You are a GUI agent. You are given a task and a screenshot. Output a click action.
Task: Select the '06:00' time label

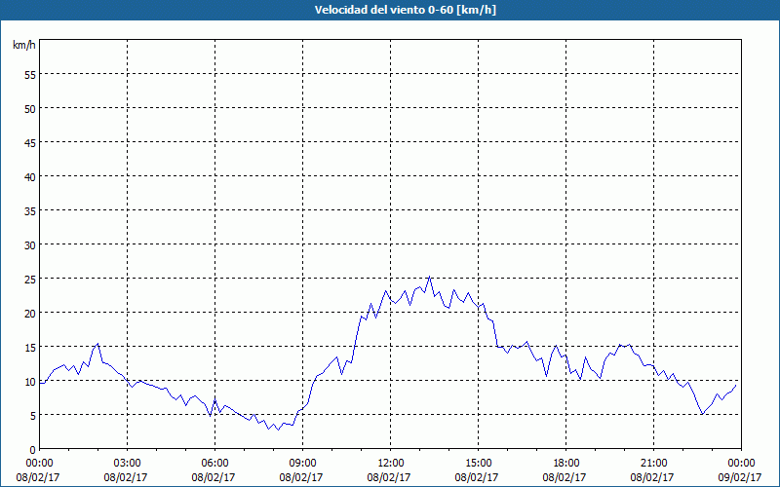[x=214, y=464]
